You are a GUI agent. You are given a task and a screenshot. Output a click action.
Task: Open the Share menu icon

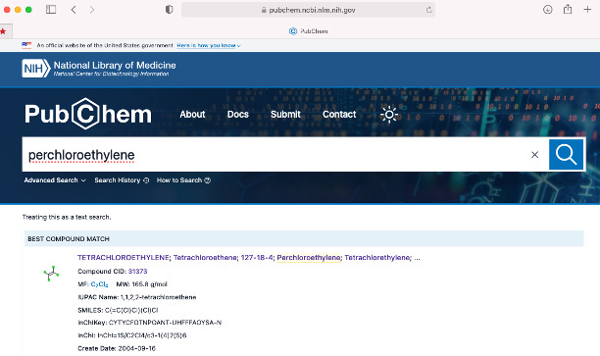568,9
